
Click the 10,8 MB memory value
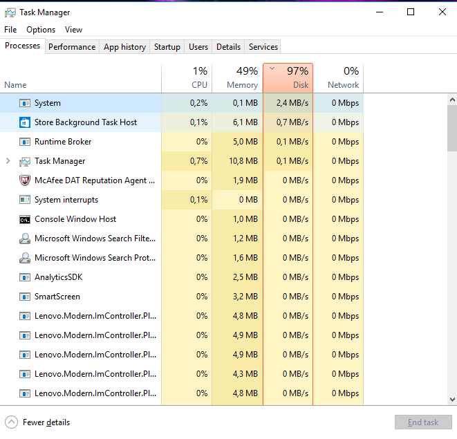(x=243, y=161)
